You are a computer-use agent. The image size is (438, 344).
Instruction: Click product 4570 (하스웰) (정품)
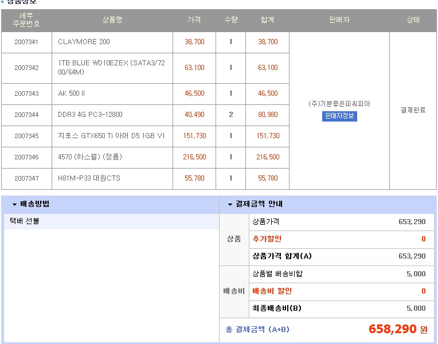90,157
